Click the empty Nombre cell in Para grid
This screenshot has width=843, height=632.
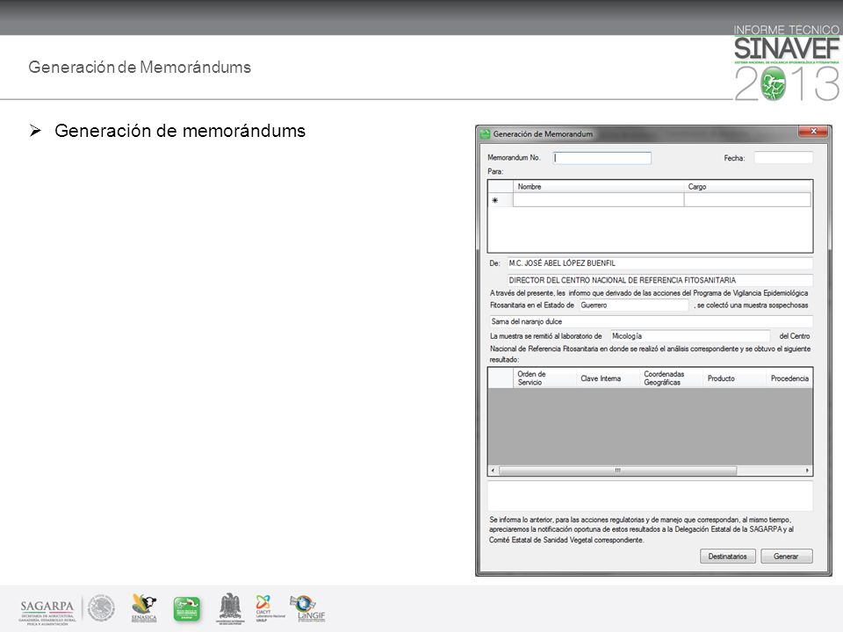(x=598, y=200)
